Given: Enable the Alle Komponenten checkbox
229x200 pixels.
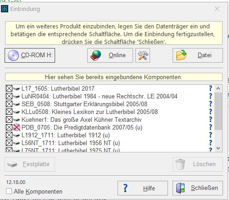Looking at the screenshot, I should click(x=9, y=191).
